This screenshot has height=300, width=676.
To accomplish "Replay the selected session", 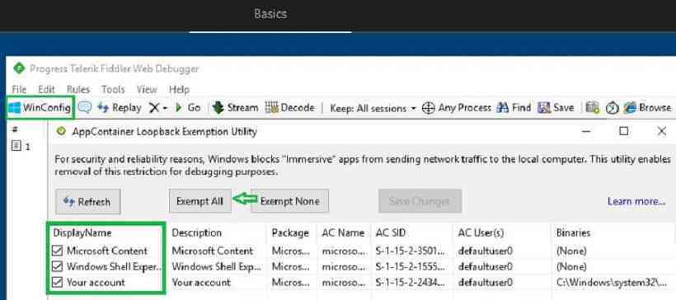I will pos(120,107).
